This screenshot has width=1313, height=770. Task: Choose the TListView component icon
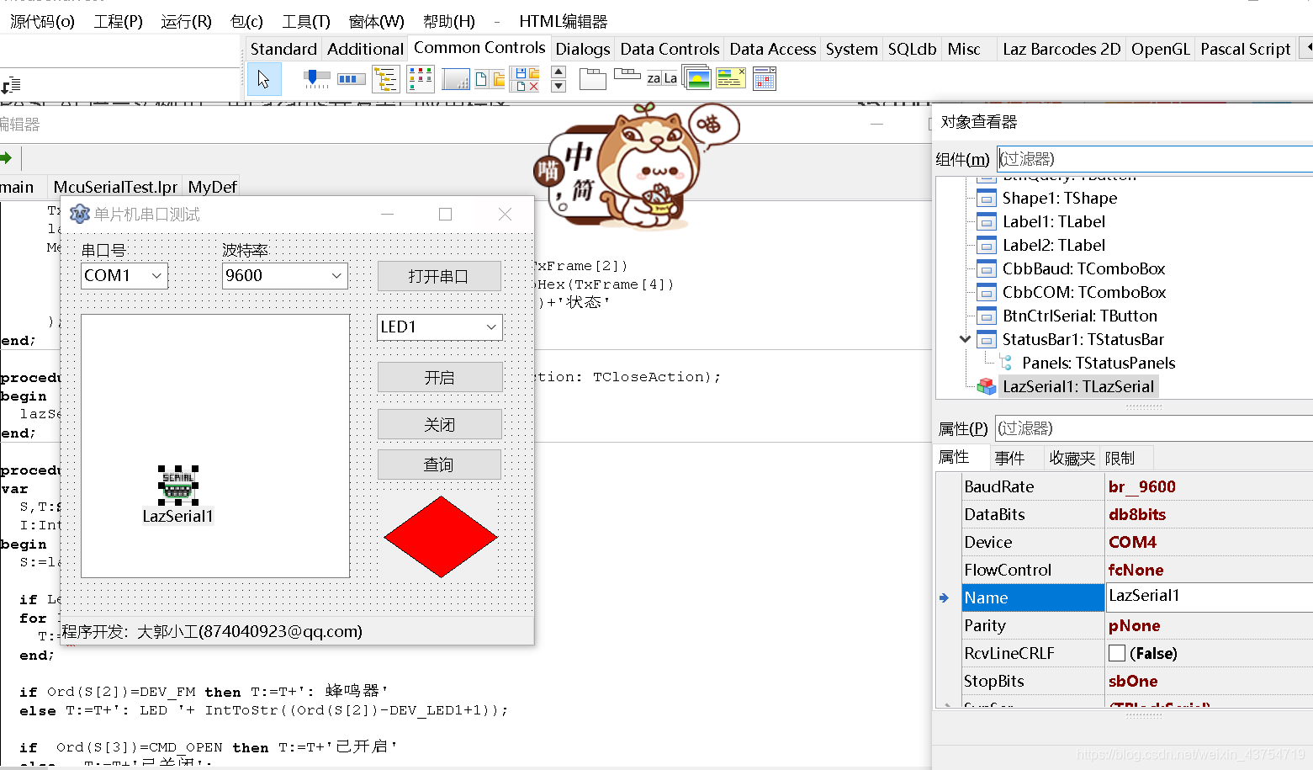(420, 79)
